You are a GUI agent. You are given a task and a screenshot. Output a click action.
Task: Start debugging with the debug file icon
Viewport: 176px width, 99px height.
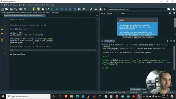(x=52, y=9)
